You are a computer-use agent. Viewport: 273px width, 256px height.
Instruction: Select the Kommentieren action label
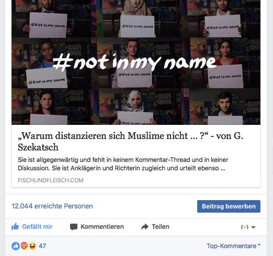[102, 227]
